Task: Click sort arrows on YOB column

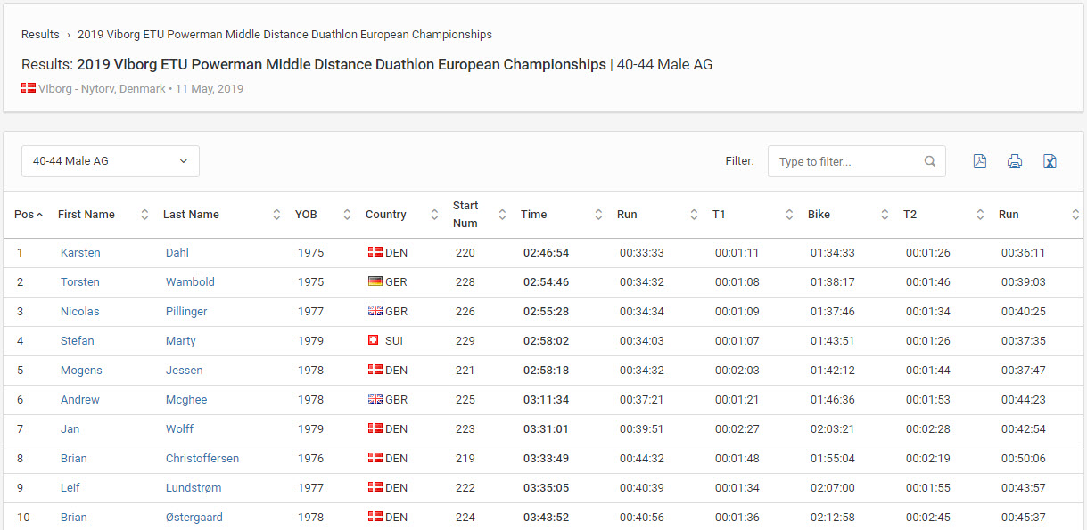Action: (347, 215)
